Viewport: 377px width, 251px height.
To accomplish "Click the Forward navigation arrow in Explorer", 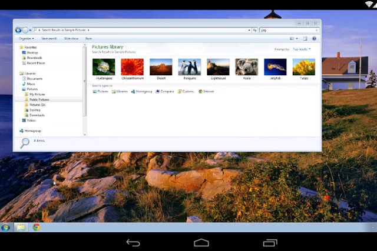I will (25, 30).
